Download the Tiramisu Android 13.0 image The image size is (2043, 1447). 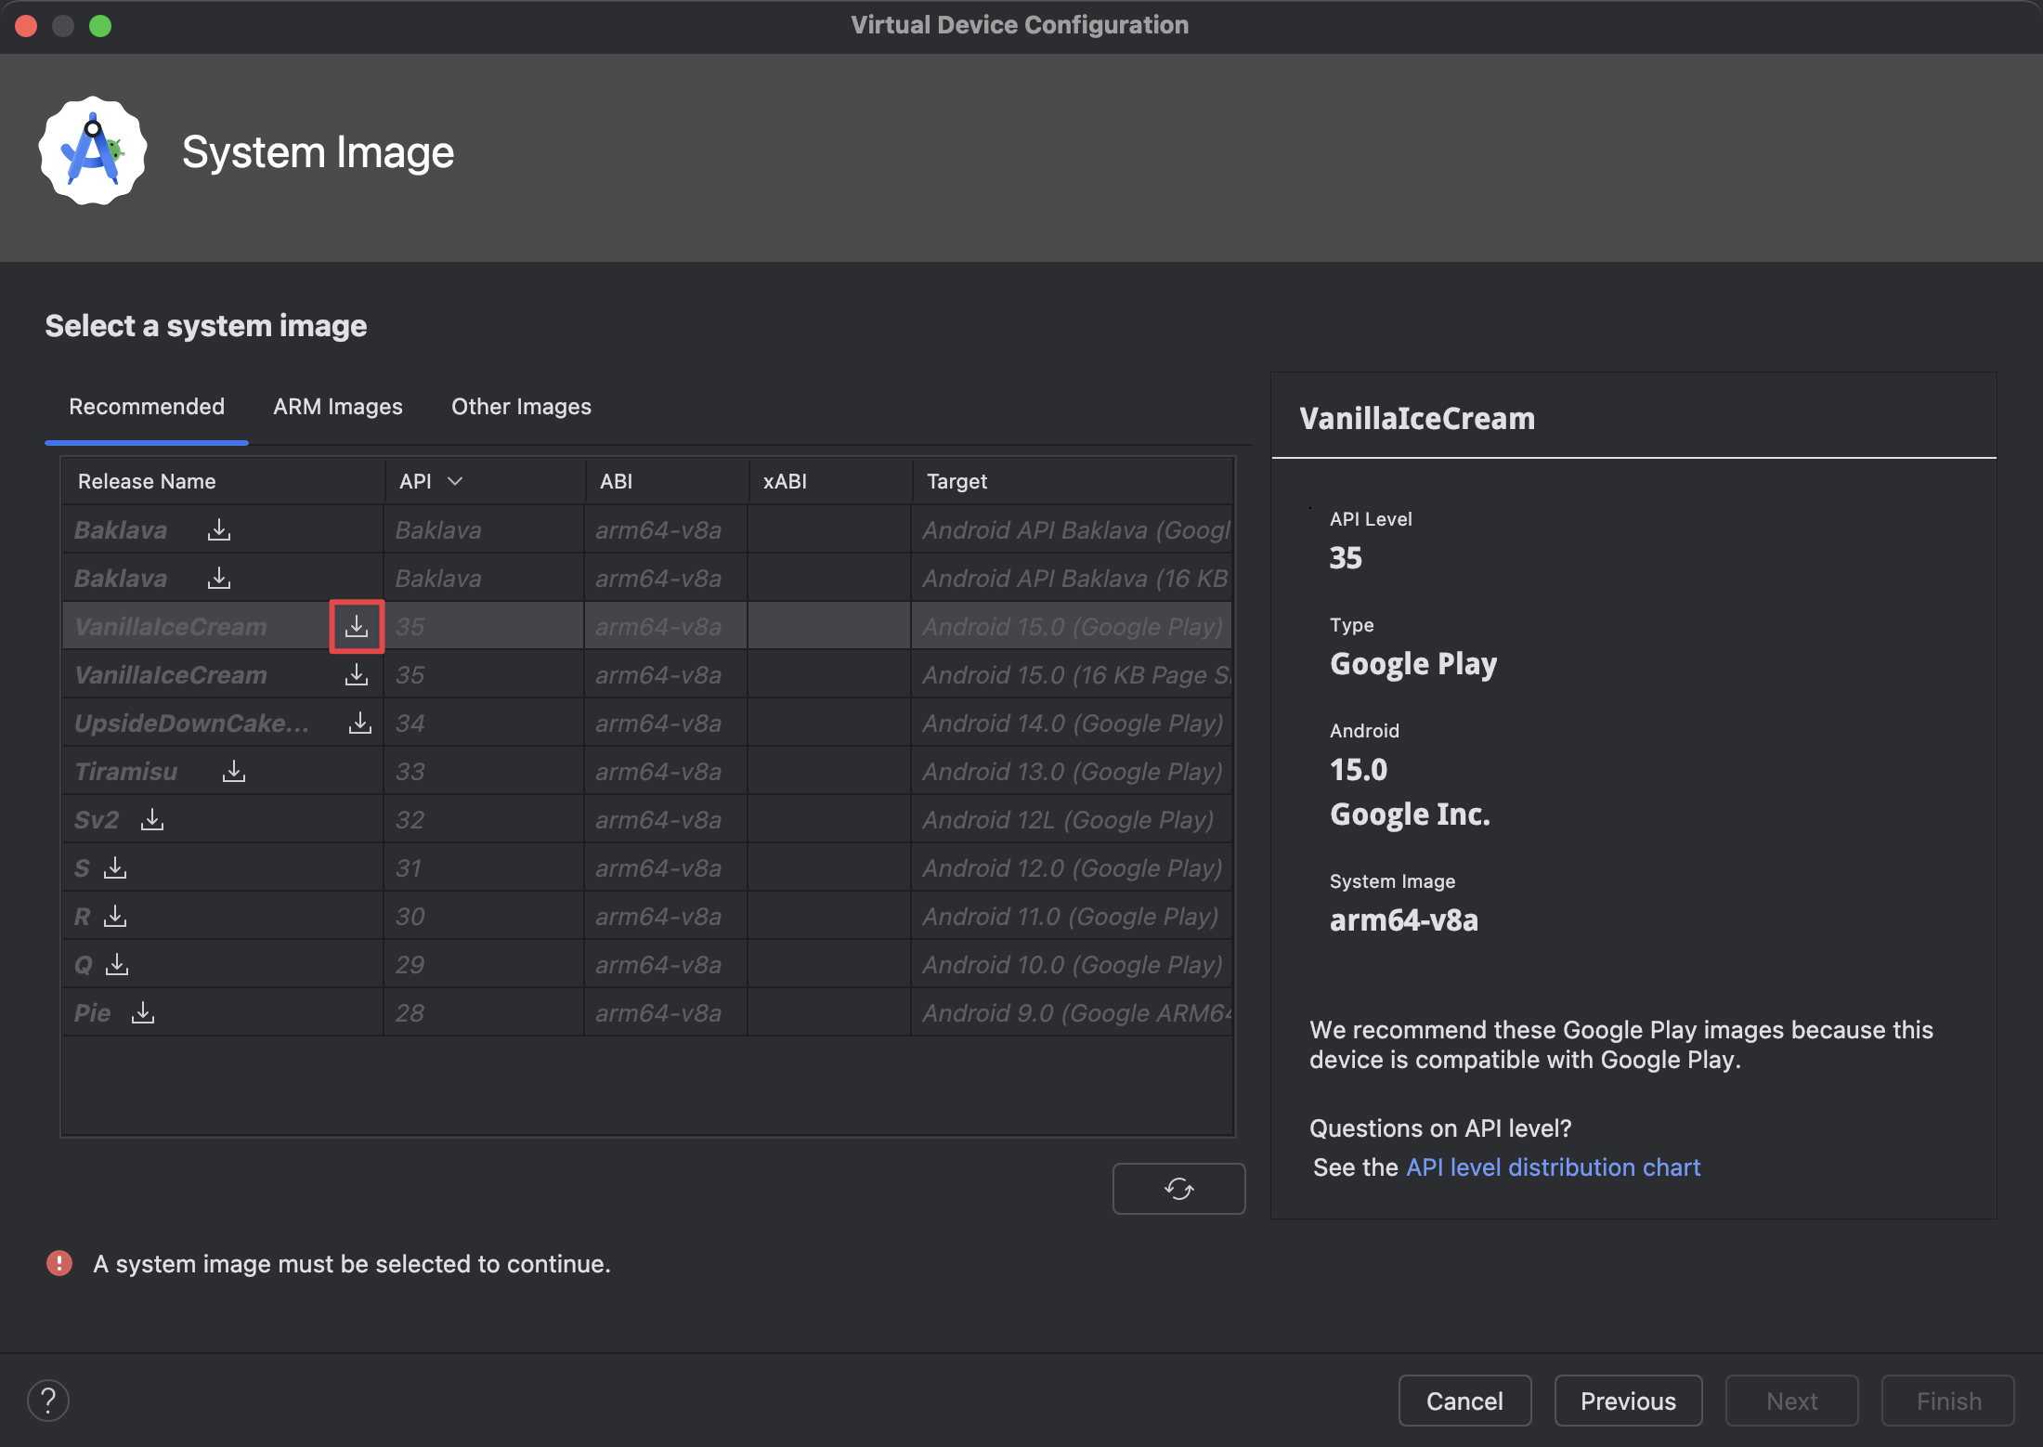234,771
